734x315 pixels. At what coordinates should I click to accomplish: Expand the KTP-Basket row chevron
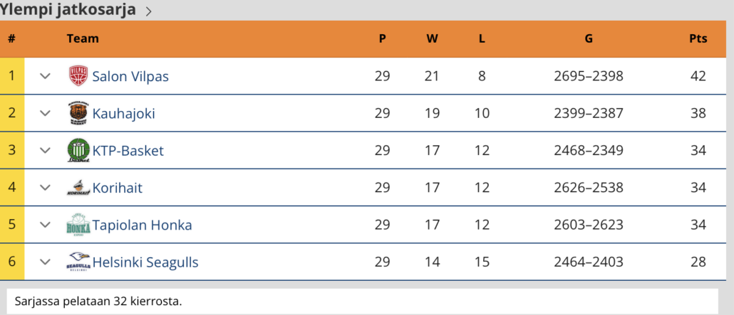(x=46, y=151)
